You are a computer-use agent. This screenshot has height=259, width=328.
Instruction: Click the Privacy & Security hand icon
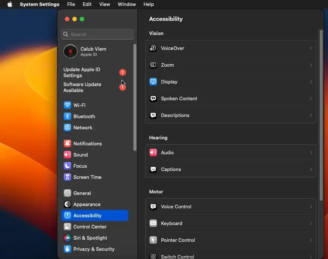pos(67,249)
